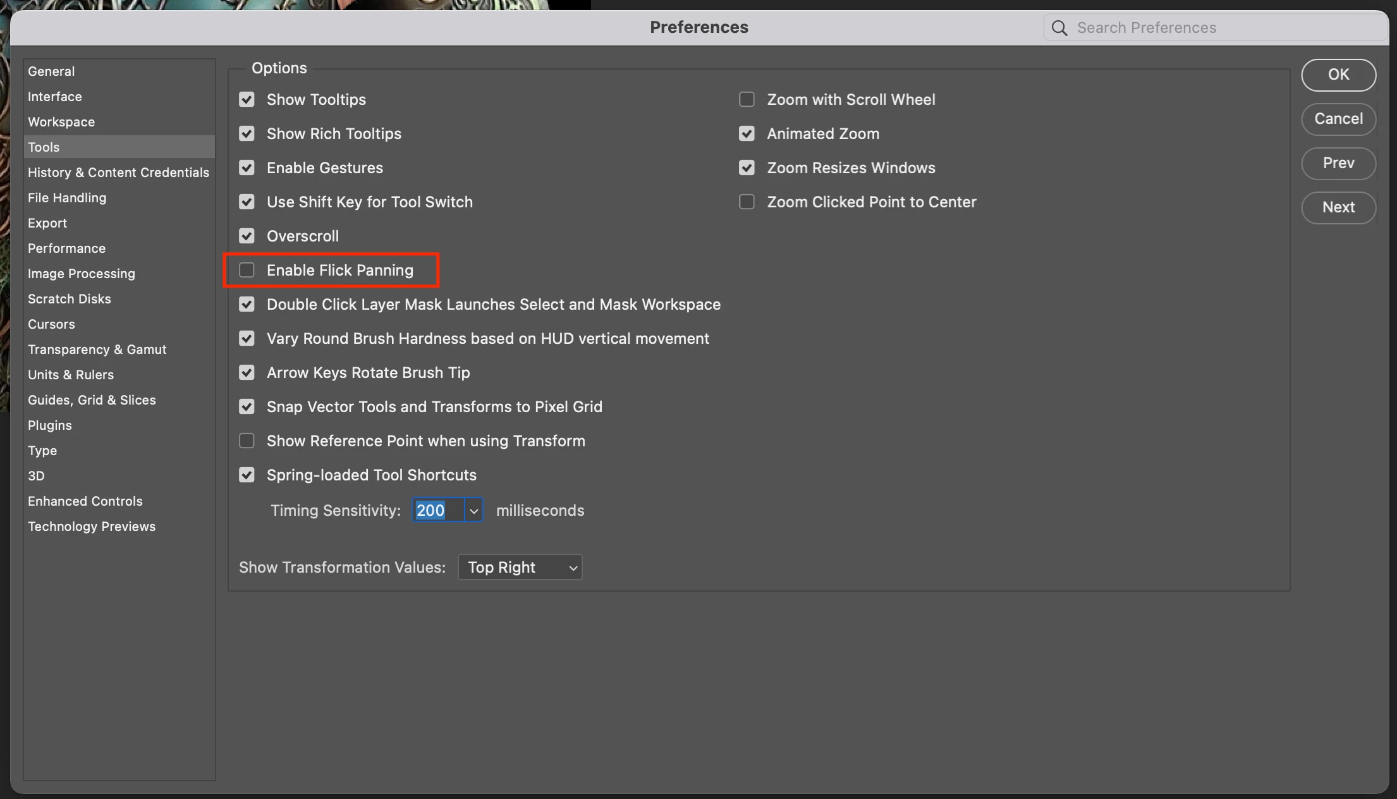
Task: Go to Next preferences page
Action: [x=1338, y=207]
